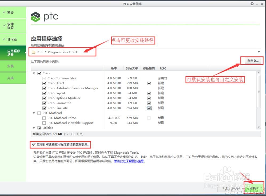266x196 pixels.
Task: Check the PTC Mathcad group checkbox
Action: point(39,113)
